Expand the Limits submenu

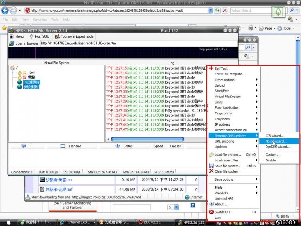[234, 102]
